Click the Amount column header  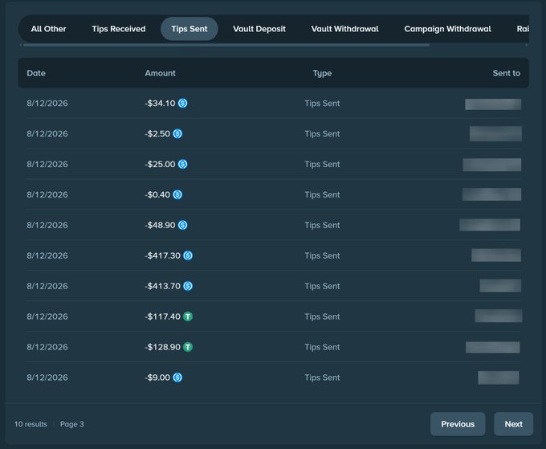pyautogui.click(x=160, y=73)
